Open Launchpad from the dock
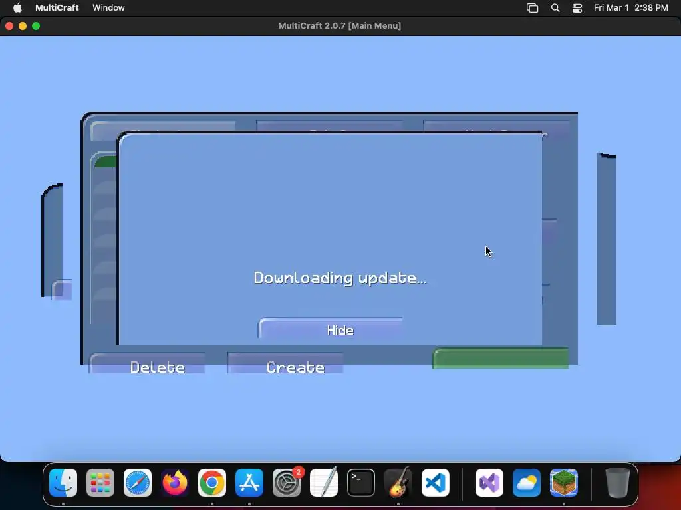Screen dimensions: 681x510 click(x=100, y=483)
